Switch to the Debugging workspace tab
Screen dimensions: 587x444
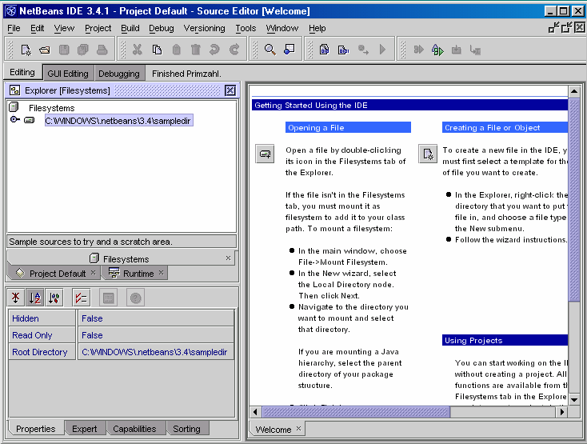click(x=118, y=74)
